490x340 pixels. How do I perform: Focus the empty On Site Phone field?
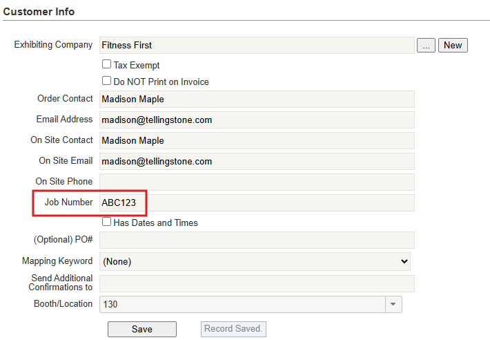click(x=257, y=182)
